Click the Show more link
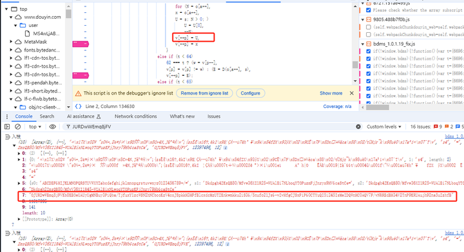The height and width of the screenshot is (252, 464). tap(331, 93)
